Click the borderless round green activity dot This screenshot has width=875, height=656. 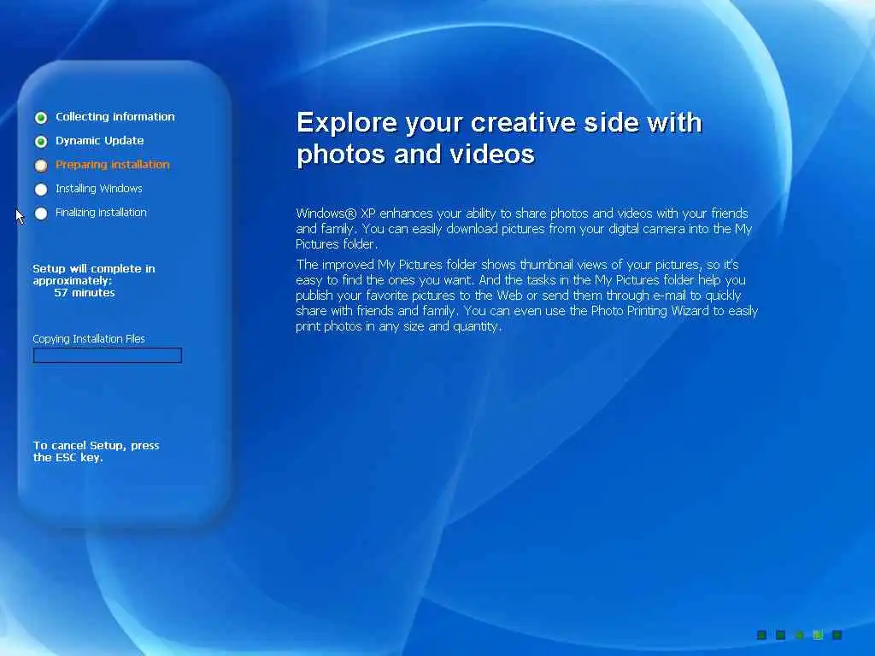799,635
